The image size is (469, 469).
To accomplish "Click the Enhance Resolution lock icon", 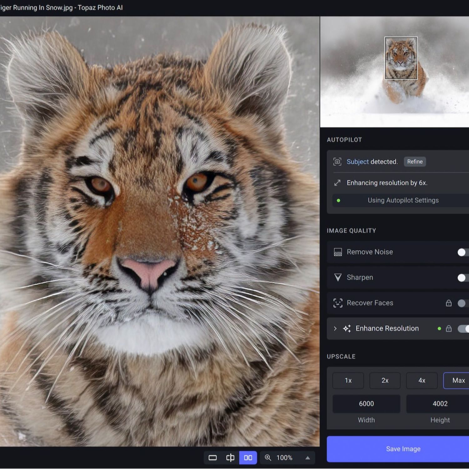I will 449,329.
